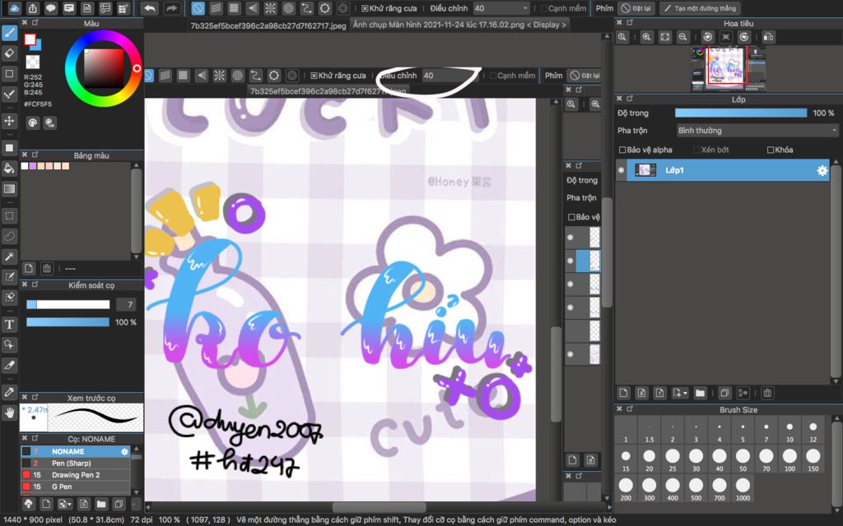The image size is (843, 526).
Task: Choose brush size 1000 preset
Action: (x=743, y=488)
